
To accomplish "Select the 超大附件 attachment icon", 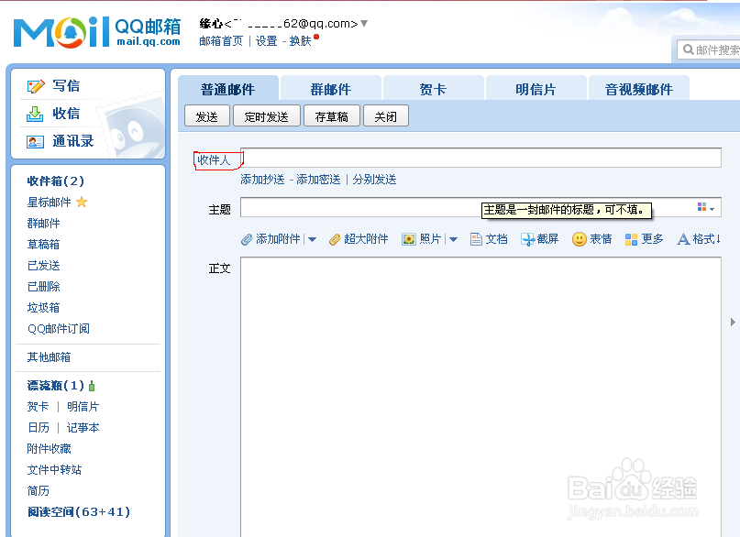I will coord(333,238).
